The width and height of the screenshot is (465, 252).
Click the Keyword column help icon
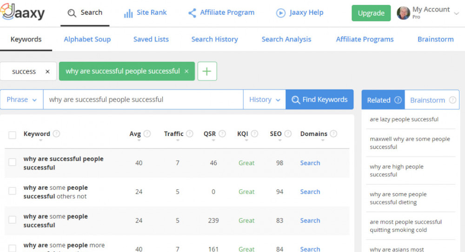point(56,134)
